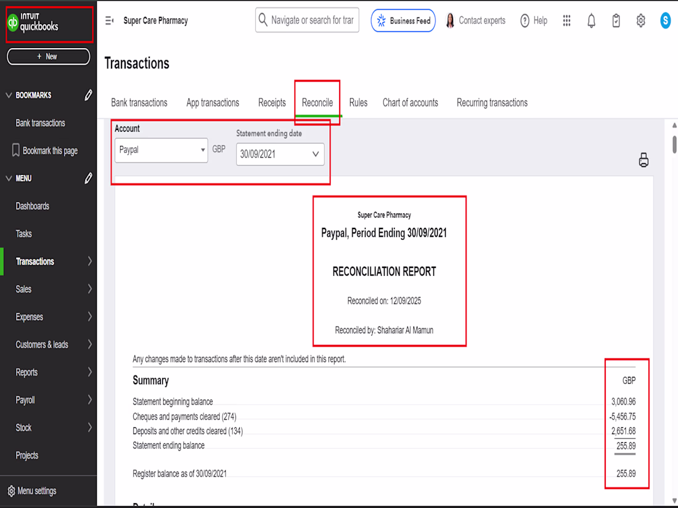Open the Chart of accounts tab
Screen dimensions: 678x508
[410, 102]
